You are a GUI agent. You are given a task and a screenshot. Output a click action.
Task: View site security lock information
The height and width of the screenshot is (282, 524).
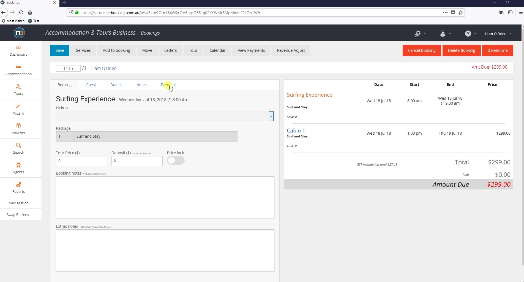(x=77, y=12)
